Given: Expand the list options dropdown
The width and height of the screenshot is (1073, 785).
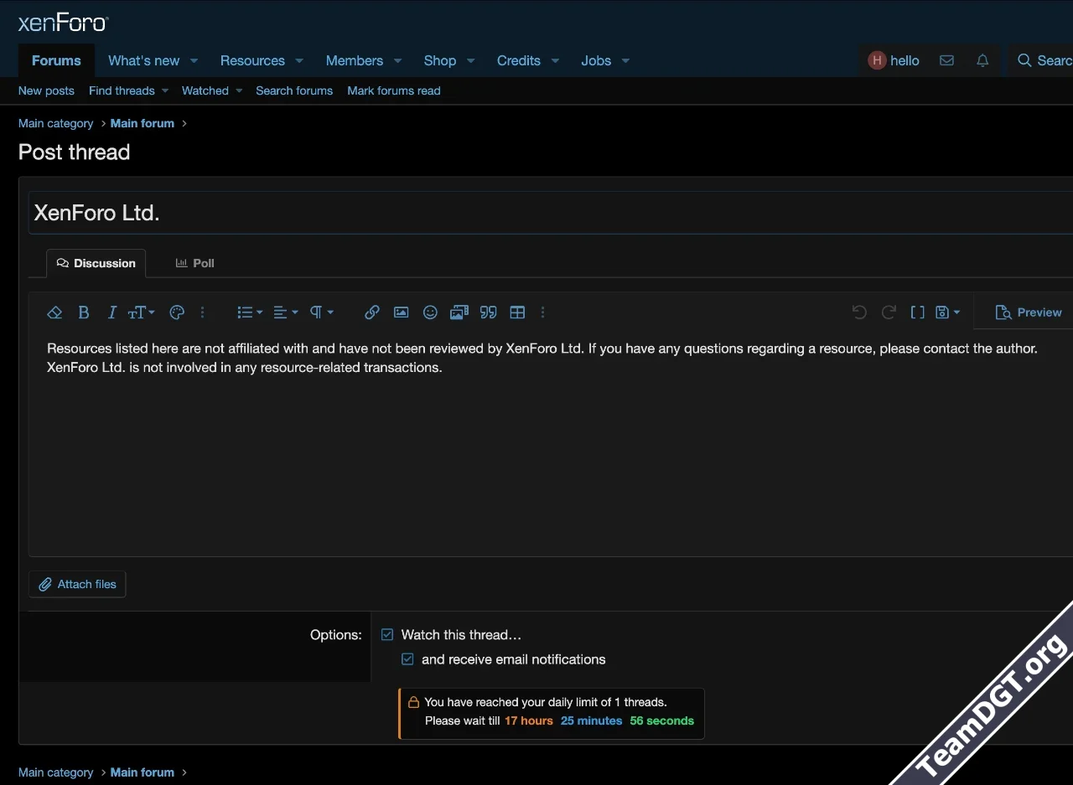Looking at the screenshot, I should coord(250,312).
